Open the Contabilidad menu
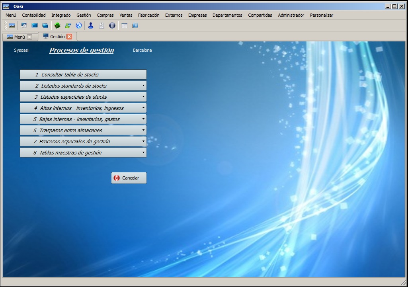 pyautogui.click(x=34, y=15)
